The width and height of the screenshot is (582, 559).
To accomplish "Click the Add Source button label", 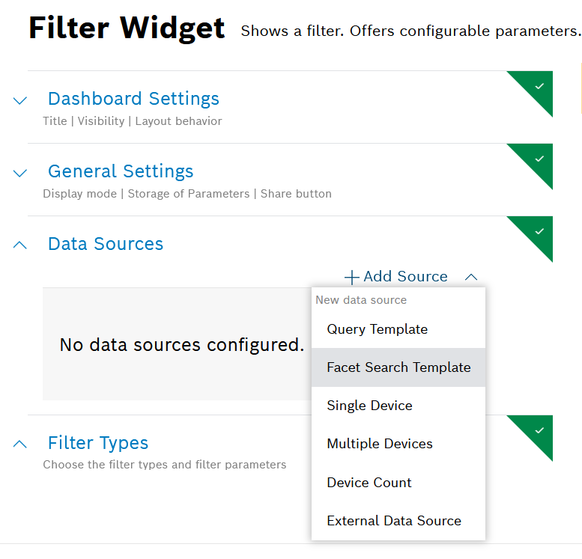I will point(405,277).
